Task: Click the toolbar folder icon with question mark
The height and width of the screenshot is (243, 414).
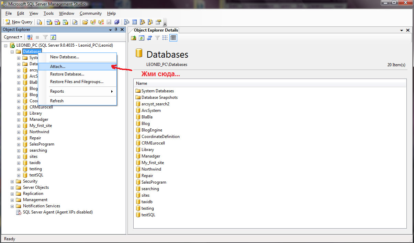Action: (x=93, y=22)
